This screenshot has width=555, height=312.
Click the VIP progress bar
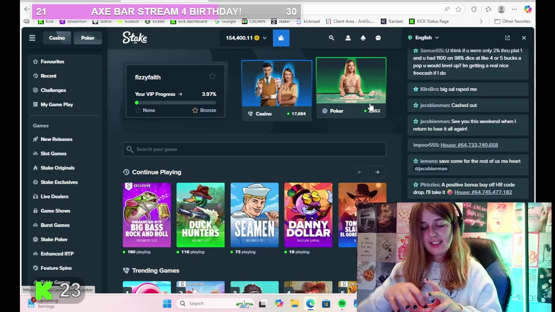click(x=175, y=103)
